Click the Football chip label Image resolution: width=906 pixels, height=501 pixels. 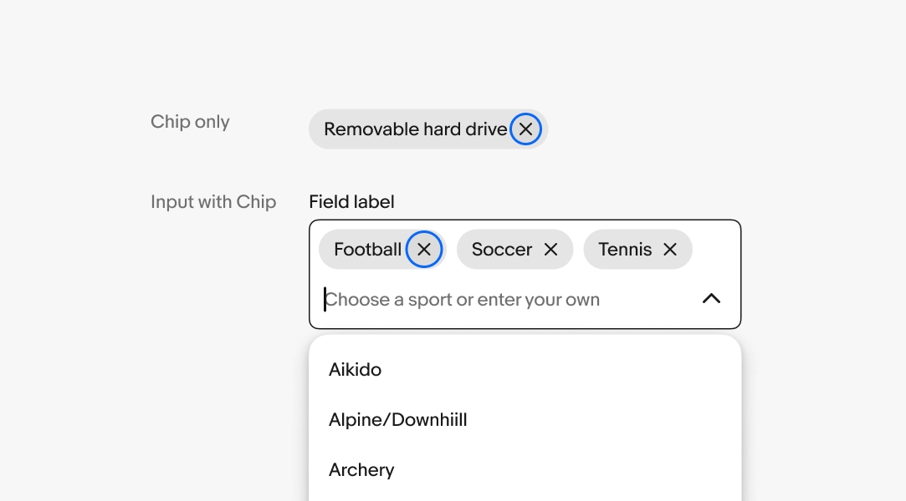[367, 250]
